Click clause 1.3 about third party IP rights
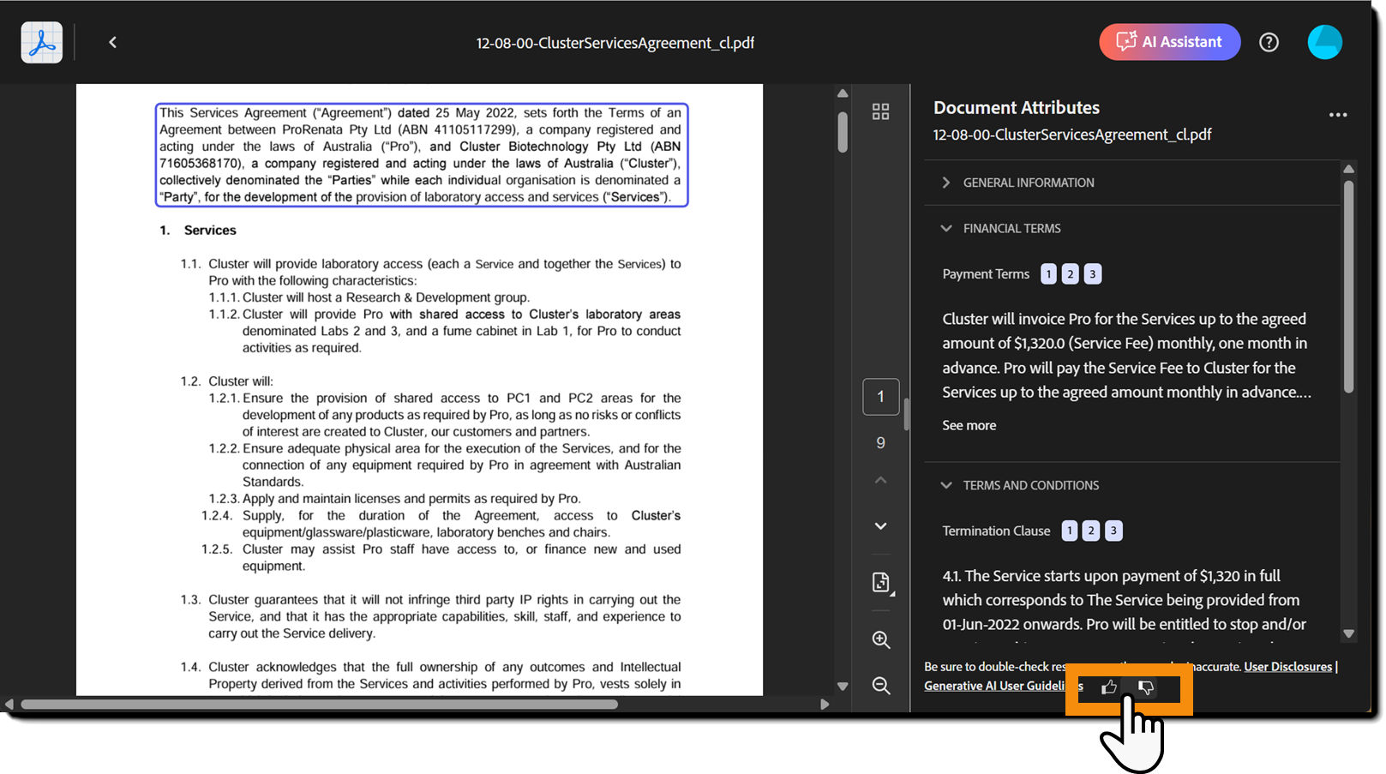 [x=431, y=616]
